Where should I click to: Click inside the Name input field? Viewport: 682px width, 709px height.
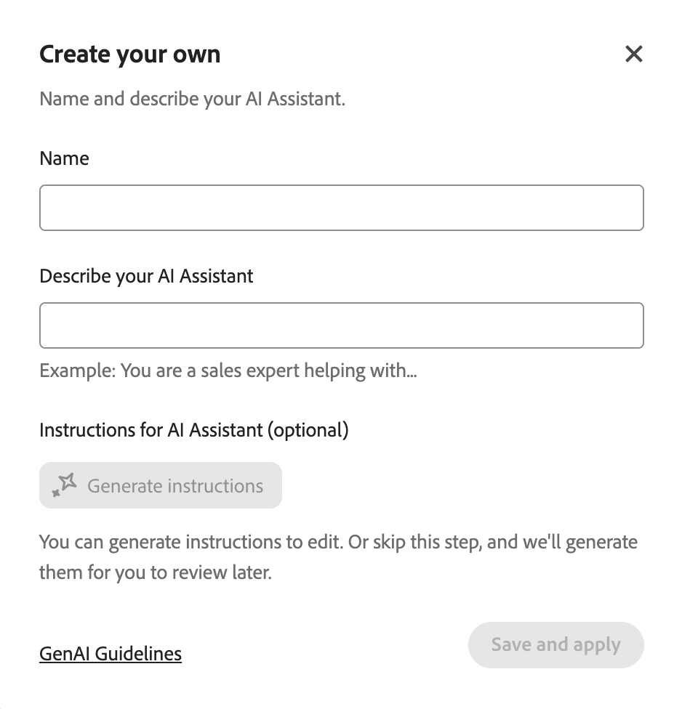coord(342,208)
